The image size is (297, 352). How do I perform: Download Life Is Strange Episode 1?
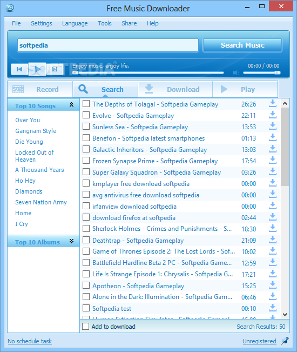coord(273,274)
